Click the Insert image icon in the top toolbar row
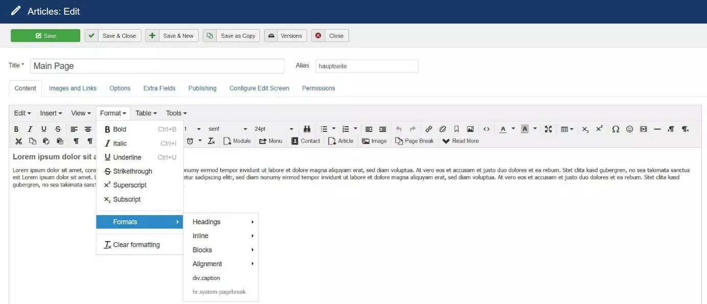This screenshot has width=707, height=304. coord(470,129)
